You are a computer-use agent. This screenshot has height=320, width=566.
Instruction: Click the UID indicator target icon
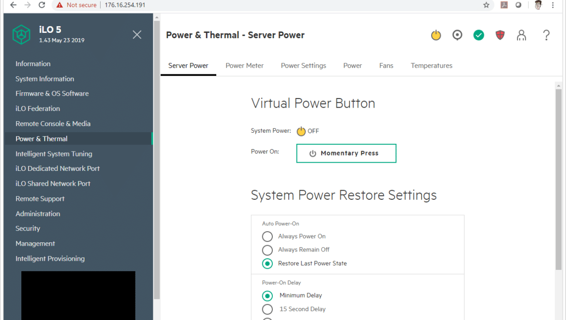coord(457,35)
